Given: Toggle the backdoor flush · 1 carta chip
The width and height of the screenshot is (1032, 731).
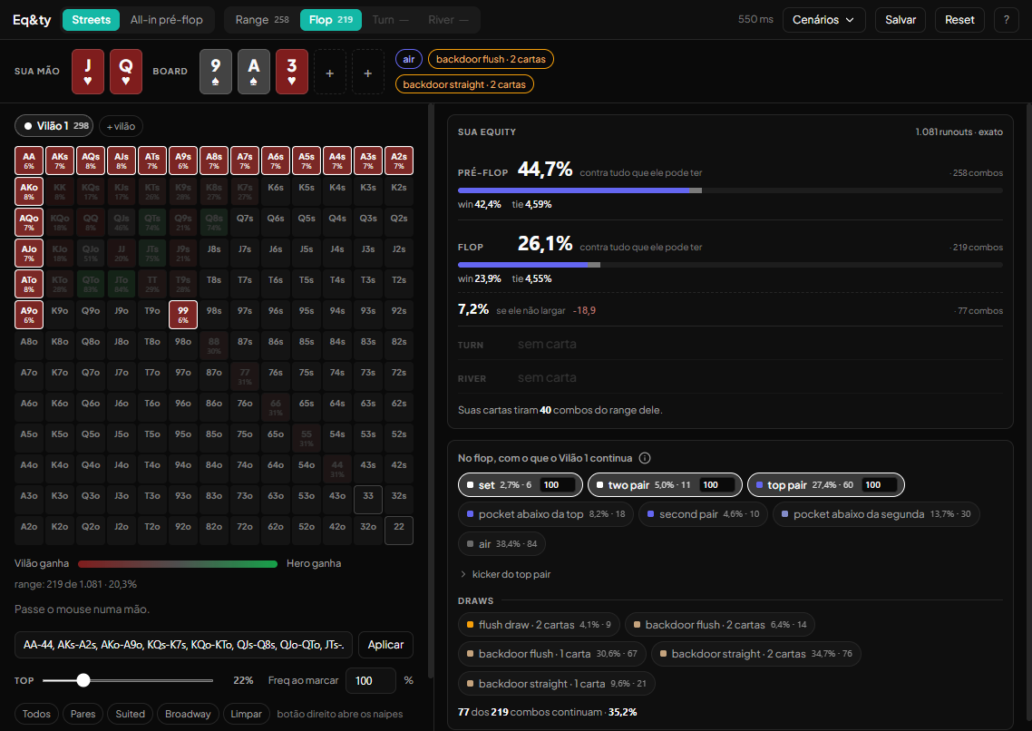Looking at the screenshot, I should coord(552,653).
